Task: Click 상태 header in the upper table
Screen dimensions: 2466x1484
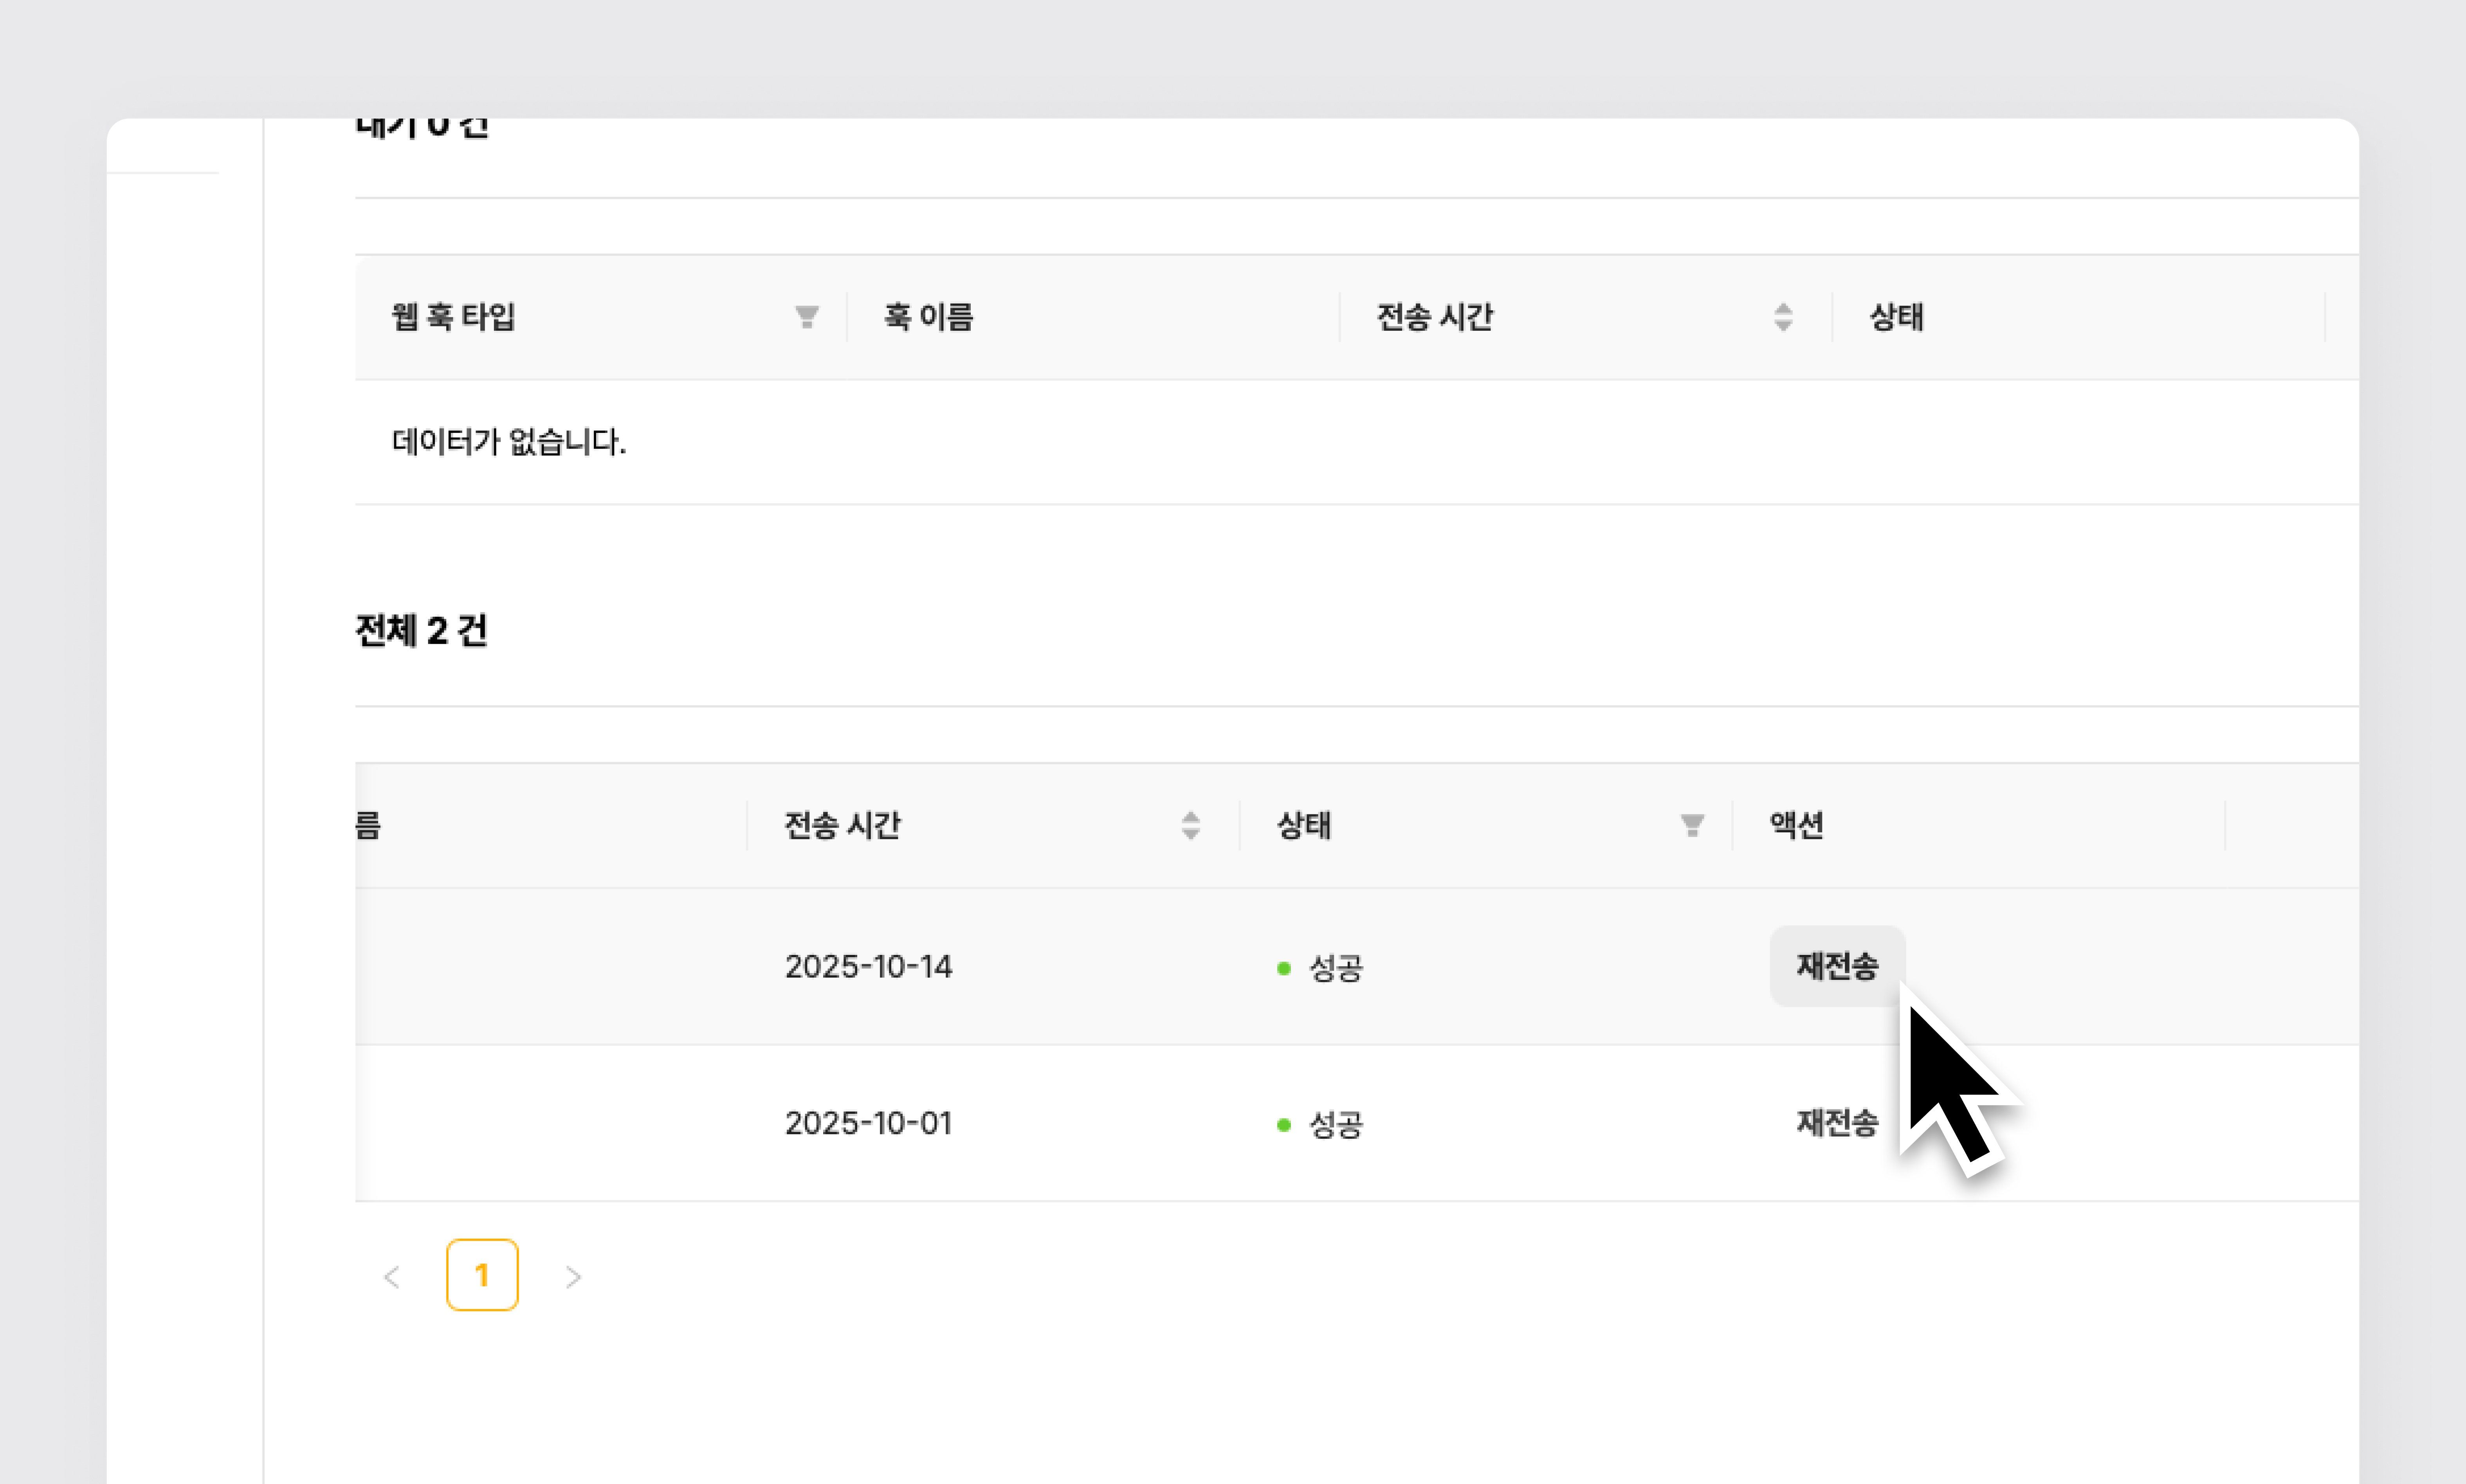Action: pyautogui.click(x=1896, y=317)
